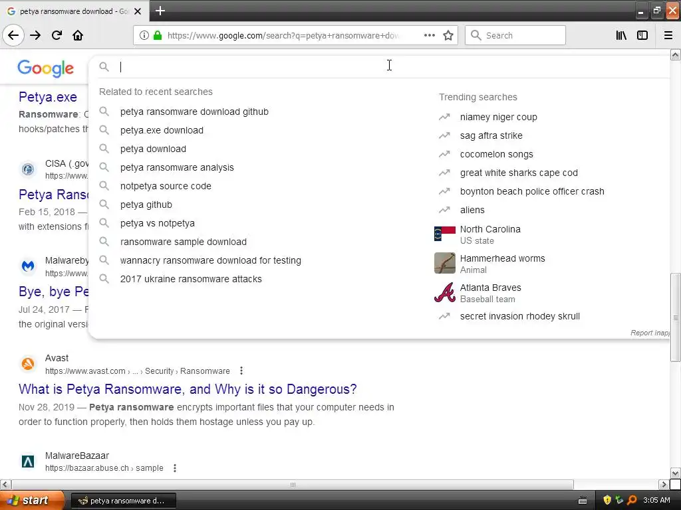Select trending boynton beach police officer crash
Viewport: 681px width, 510px height.
[531, 192]
